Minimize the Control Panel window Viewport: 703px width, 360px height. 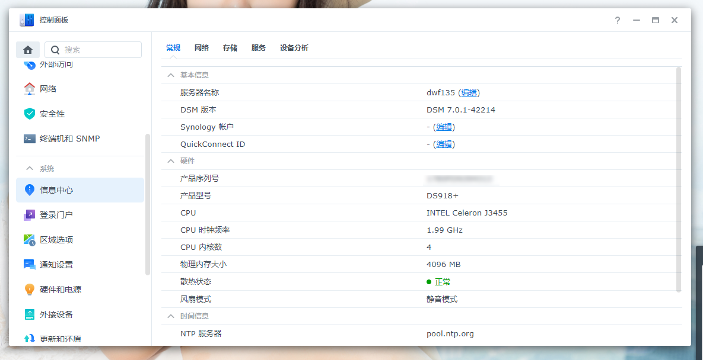pos(636,20)
